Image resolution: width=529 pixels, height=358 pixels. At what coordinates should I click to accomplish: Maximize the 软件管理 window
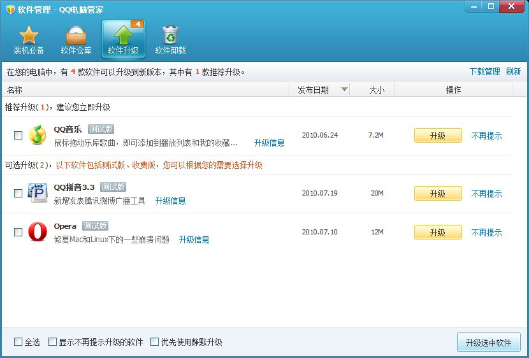[x=491, y=6]
